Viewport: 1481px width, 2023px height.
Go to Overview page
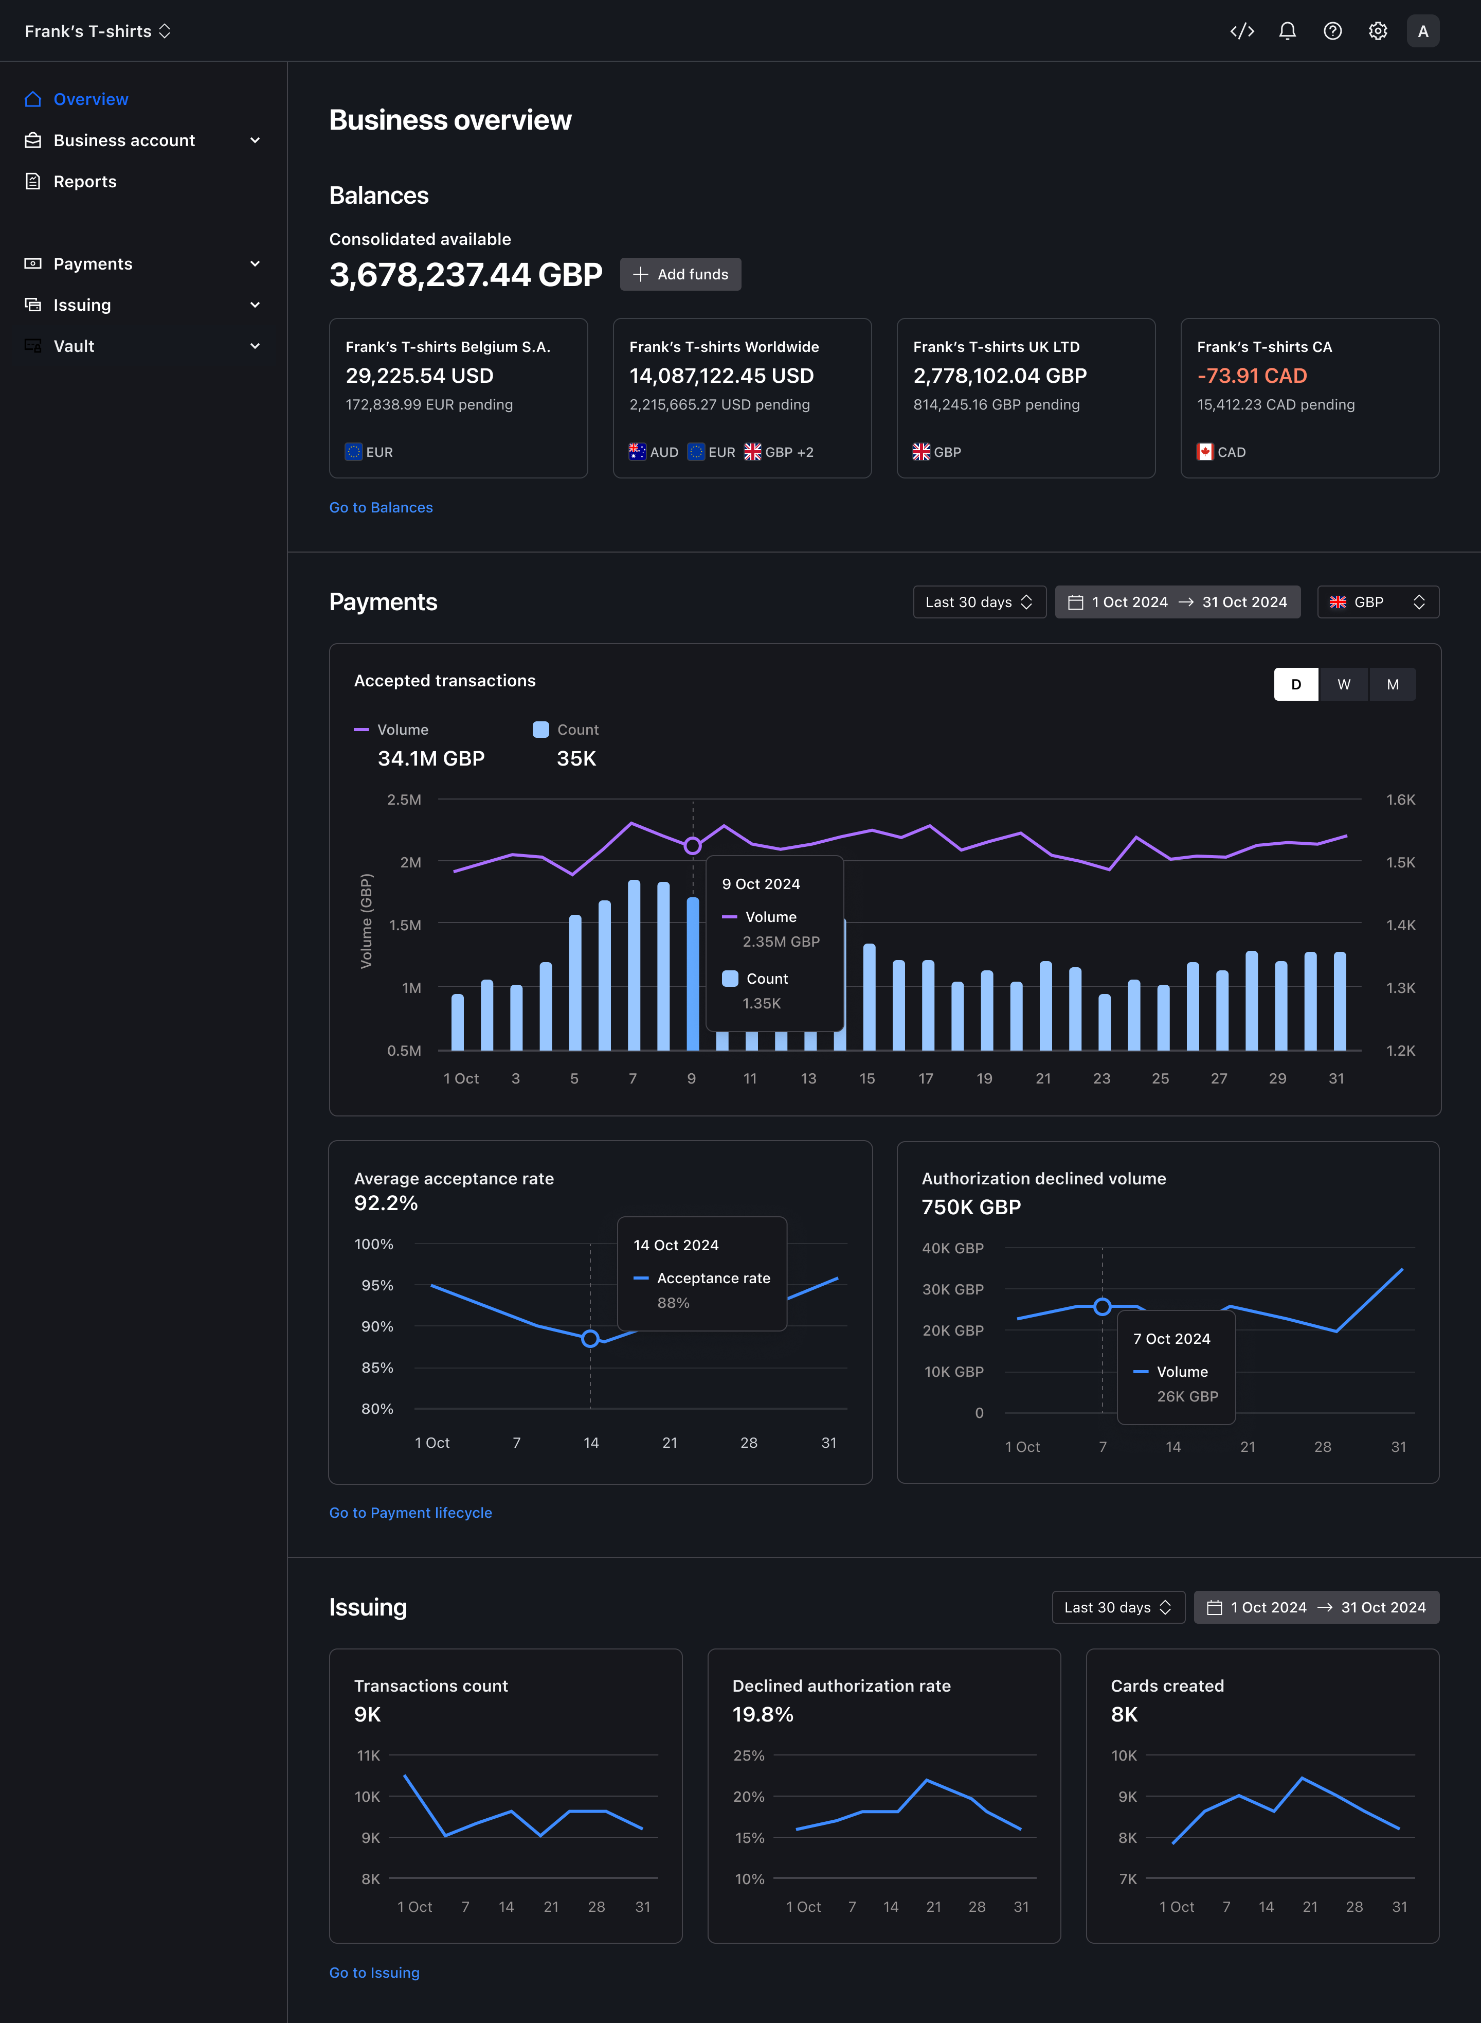pyautogui.click(x=143, y=99)
